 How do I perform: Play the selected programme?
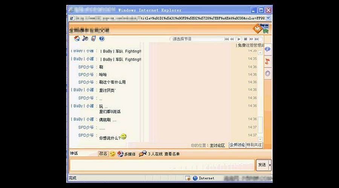(239, 39)
